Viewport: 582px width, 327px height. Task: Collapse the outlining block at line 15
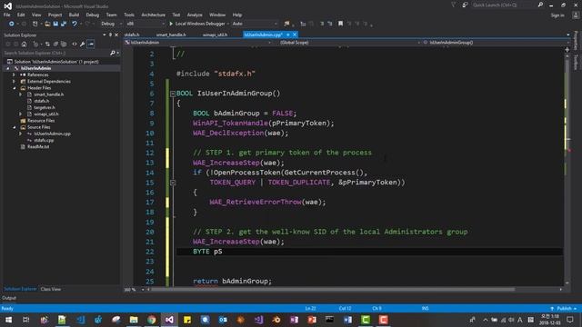tap(173, 183)
